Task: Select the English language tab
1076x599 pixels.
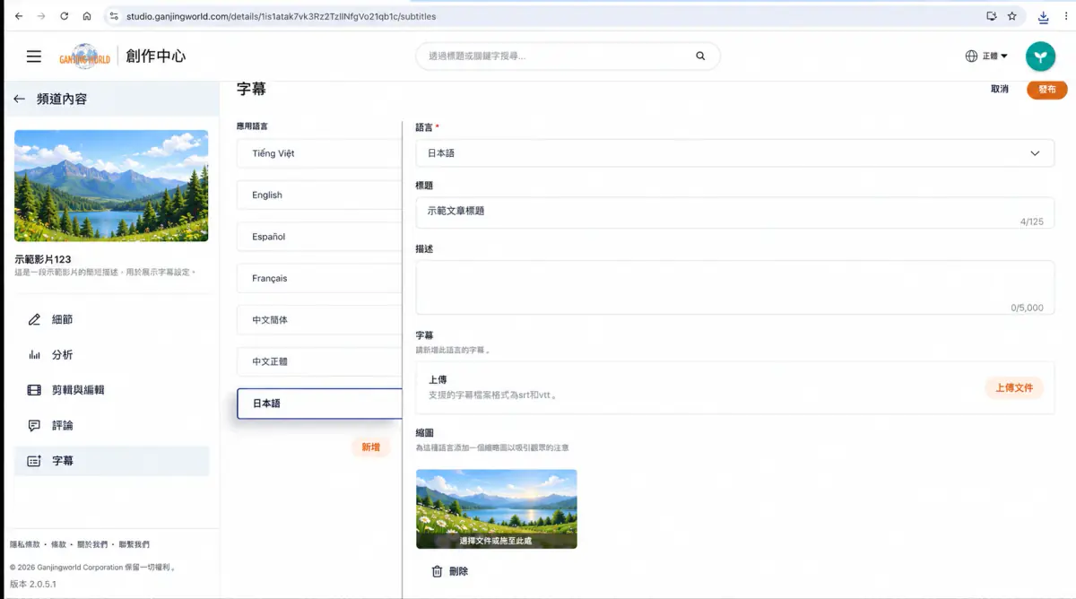Action: [319, 195]
